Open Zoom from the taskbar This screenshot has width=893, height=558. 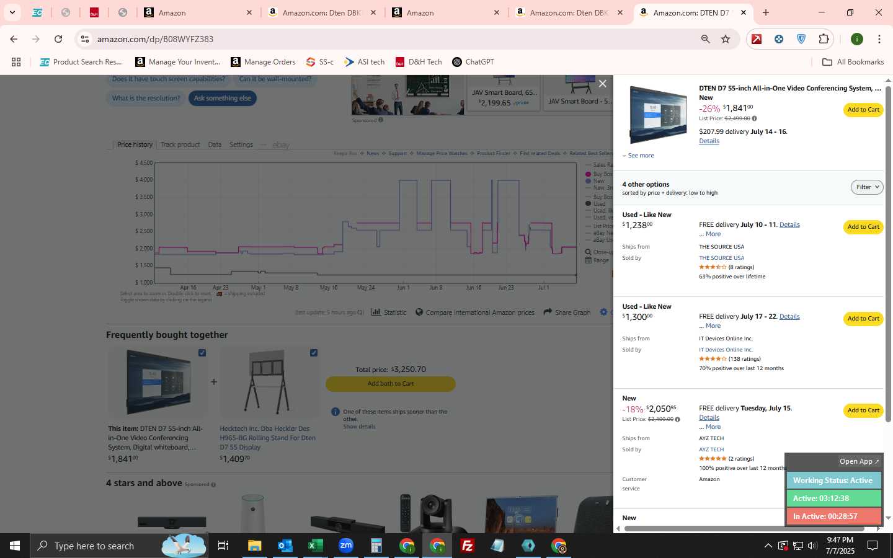click(x=346, y=546)
